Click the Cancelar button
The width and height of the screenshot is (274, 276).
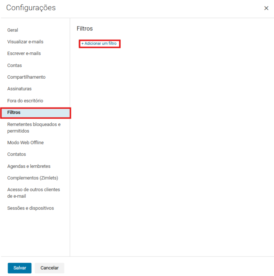point(50,268)
